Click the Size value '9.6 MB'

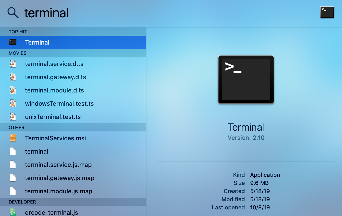tap(259, 183)
